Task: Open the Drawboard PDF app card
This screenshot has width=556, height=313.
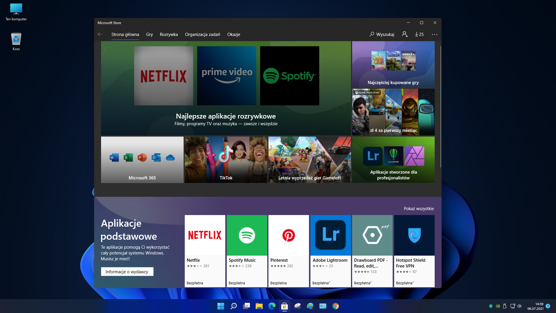Action: click(x=372, y=251)
